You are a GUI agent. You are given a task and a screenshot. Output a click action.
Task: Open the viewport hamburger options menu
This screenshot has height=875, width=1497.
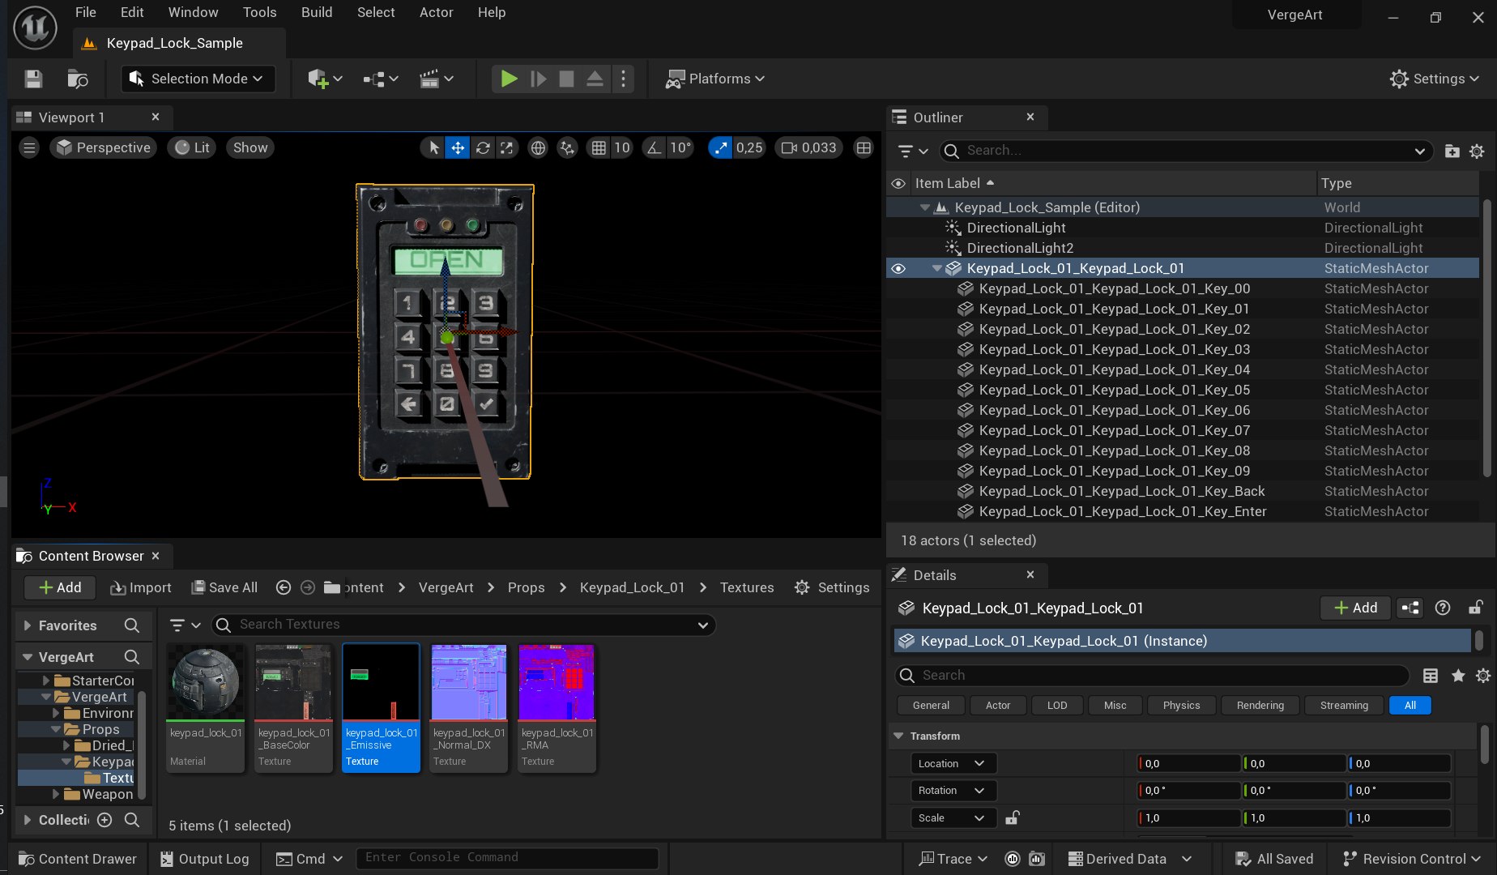29,147
